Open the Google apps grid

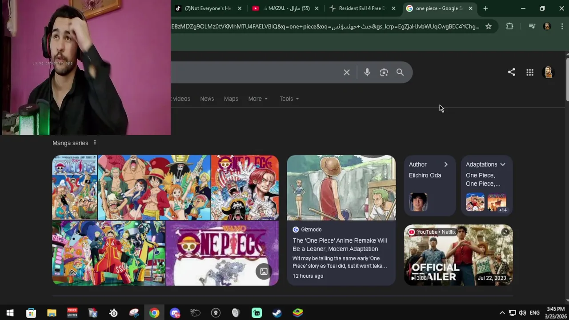530,72
